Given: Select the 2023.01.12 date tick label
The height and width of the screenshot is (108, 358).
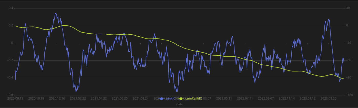Looking at the screenshot, I should click(308, 98).
